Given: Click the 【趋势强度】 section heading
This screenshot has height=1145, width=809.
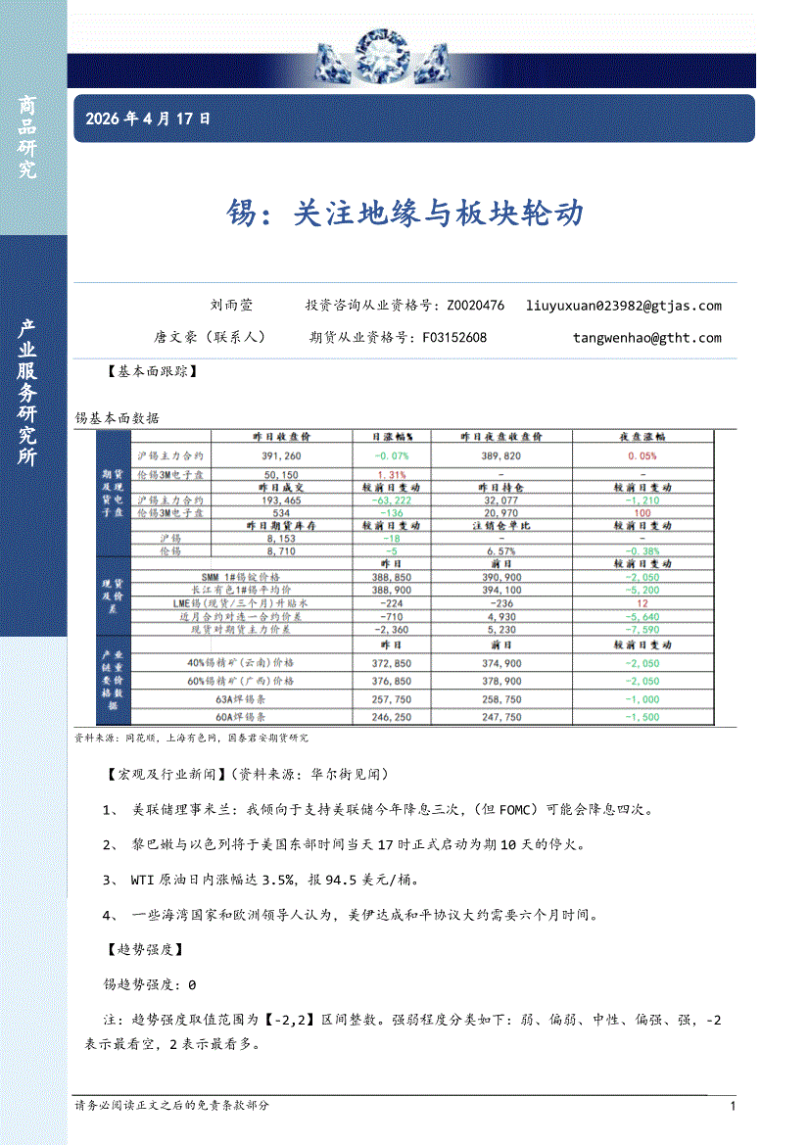Looking at the screenshot, I should coord(143,950).
